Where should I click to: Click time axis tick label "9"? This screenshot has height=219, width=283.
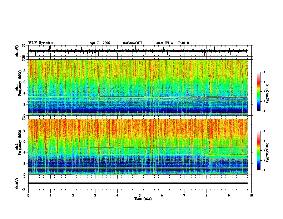[x=229, y=195]
